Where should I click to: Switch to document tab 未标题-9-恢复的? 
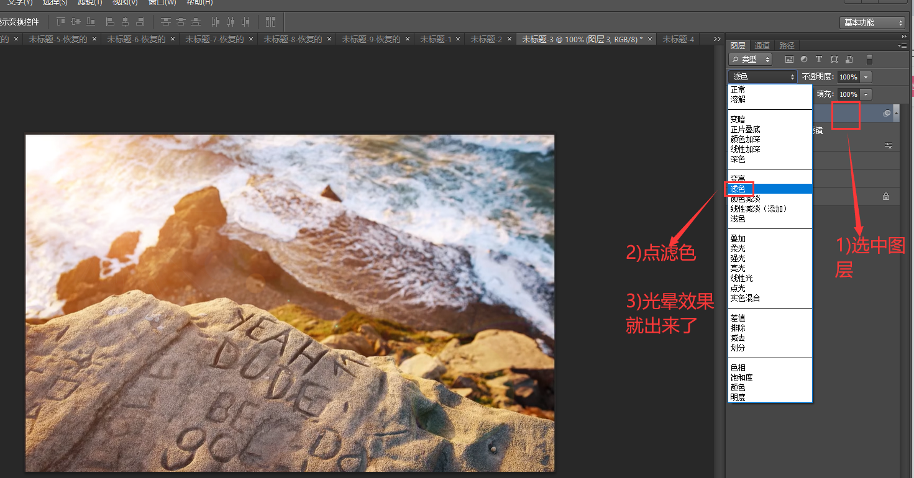[x=375, y=39]
